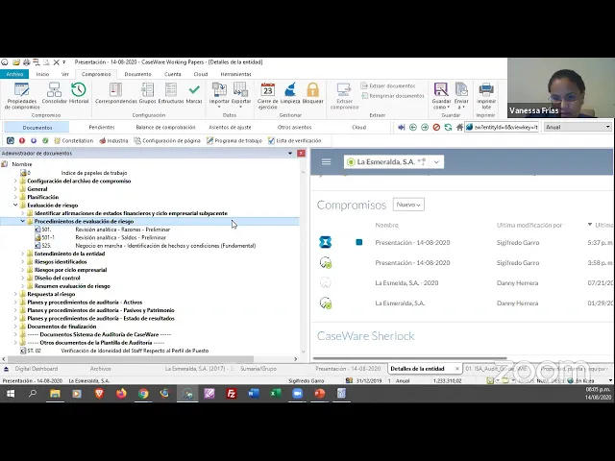Open Firefox from the Windows taskbar
615x461 pixels.
[121, 393]
